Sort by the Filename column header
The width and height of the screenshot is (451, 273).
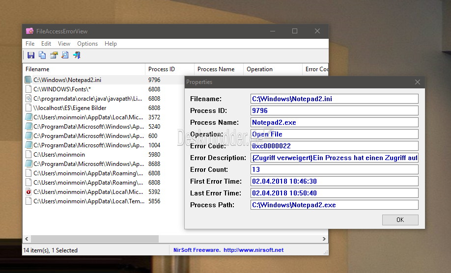pos(84,69)
